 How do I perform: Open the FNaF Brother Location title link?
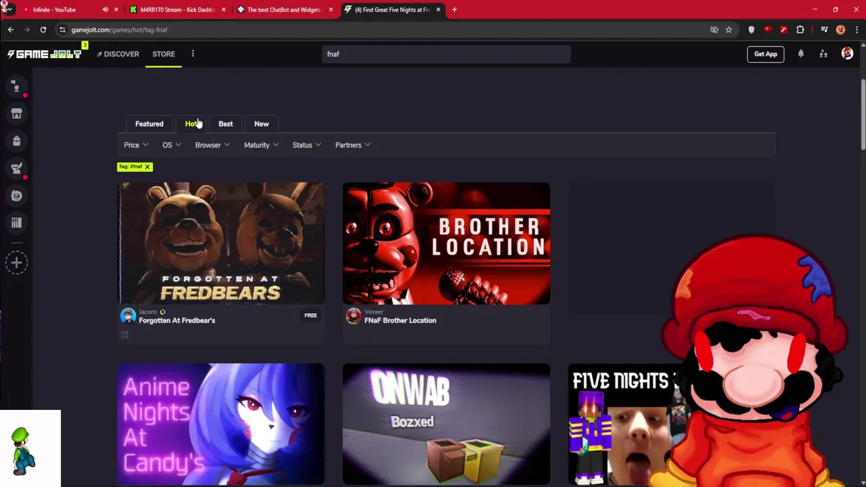coord(400,321)
